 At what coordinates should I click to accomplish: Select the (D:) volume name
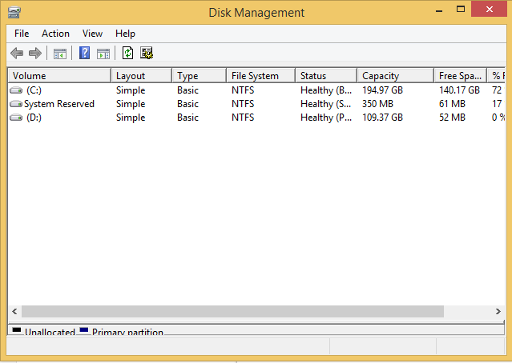point(34,118)
